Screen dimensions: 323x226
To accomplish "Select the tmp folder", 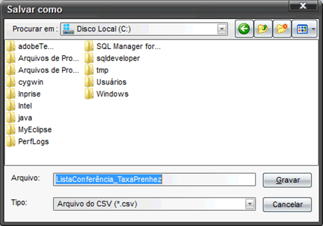I will click(x=96, y=70).
